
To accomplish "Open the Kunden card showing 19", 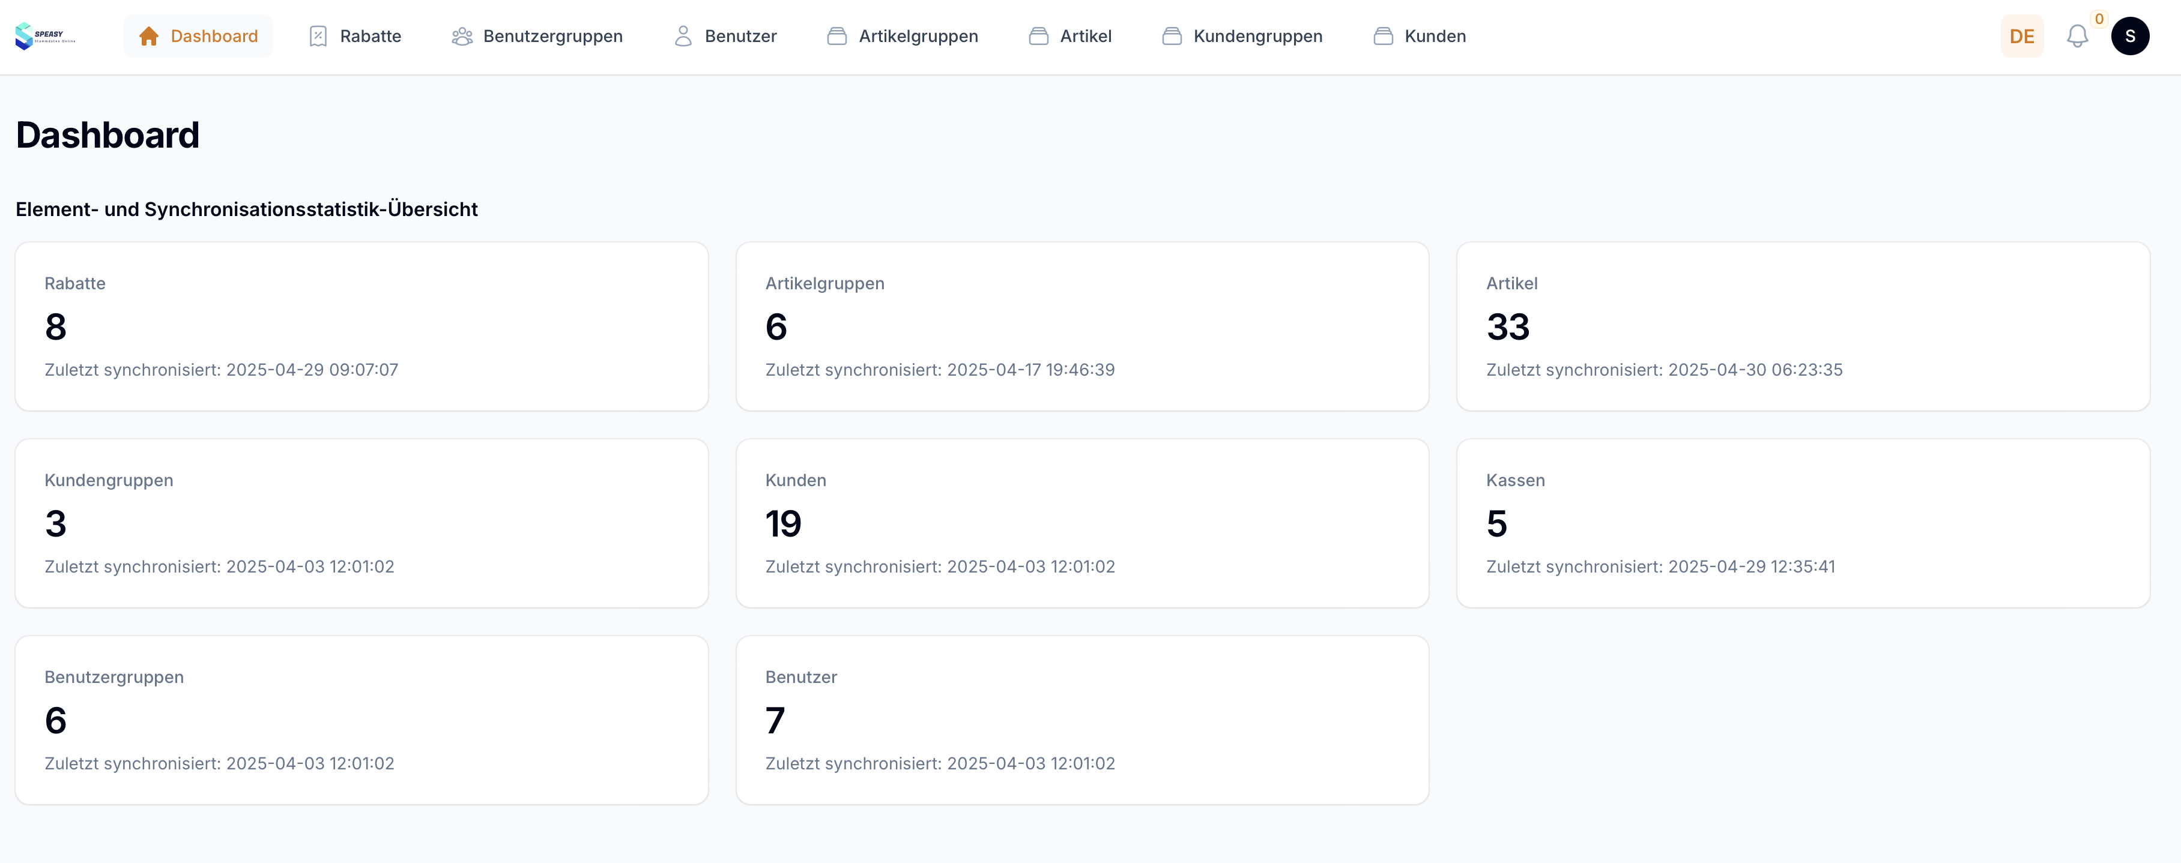I will click(x=1082, y=523).
